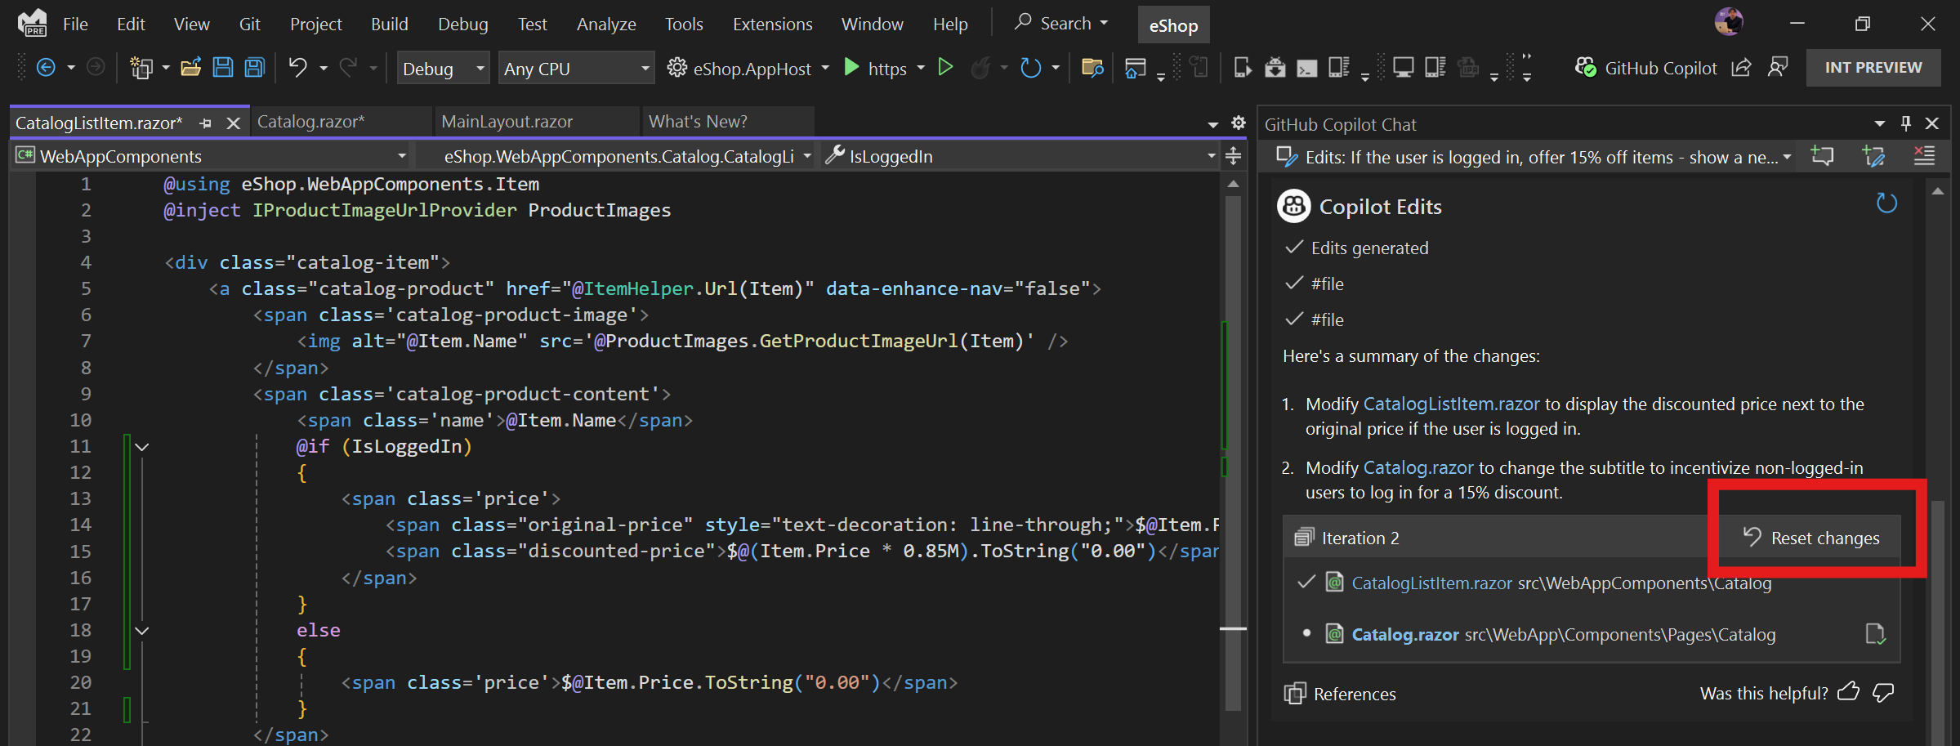
Task: Open the editor tab settings gear icon
Action: pyautogui.click(x=1239, y=123)
